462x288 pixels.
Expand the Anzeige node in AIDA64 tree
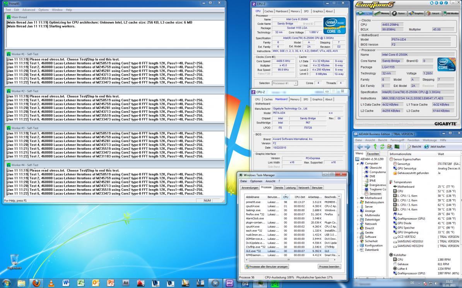358,211
